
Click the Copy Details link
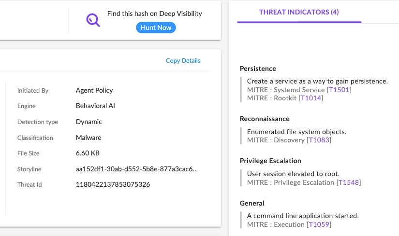tap(183, 60)
